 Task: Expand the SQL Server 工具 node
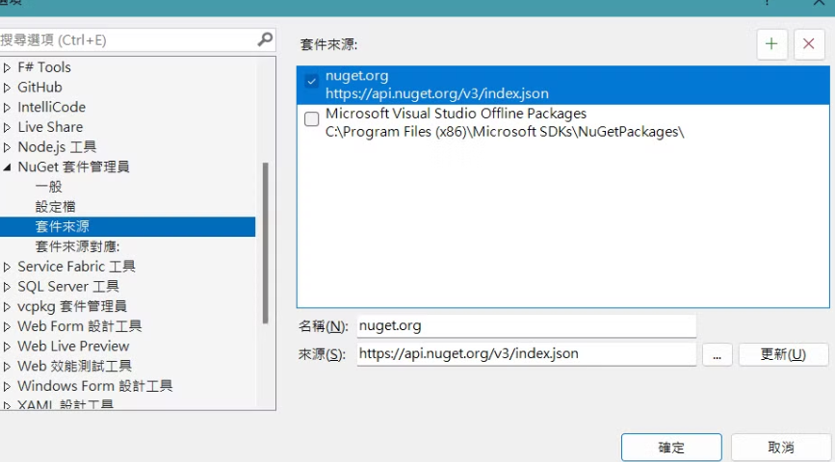tap(7, 287)
